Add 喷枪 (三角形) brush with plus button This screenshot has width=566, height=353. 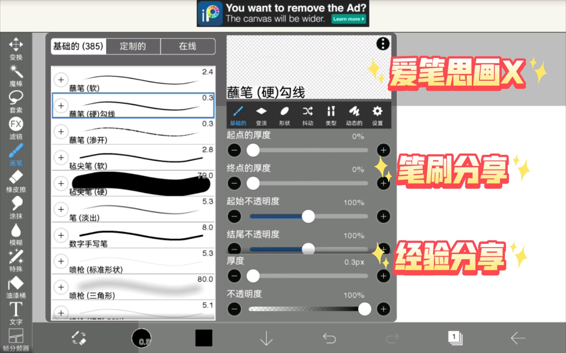pyautogui.click(x=61, y=287)
